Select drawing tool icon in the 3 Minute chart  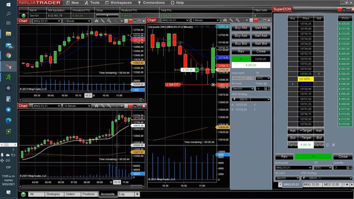[x=231, y=20]
